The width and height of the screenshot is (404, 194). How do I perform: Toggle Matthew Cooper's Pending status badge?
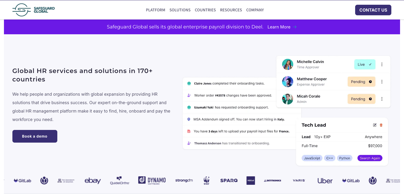361,82
